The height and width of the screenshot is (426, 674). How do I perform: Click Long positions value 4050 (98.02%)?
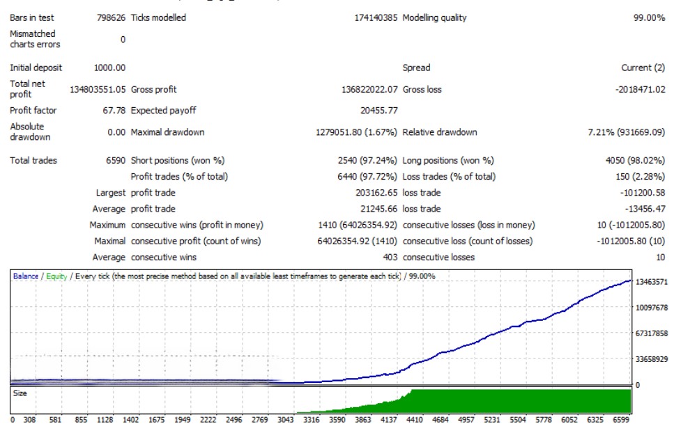tap(635, 161)
